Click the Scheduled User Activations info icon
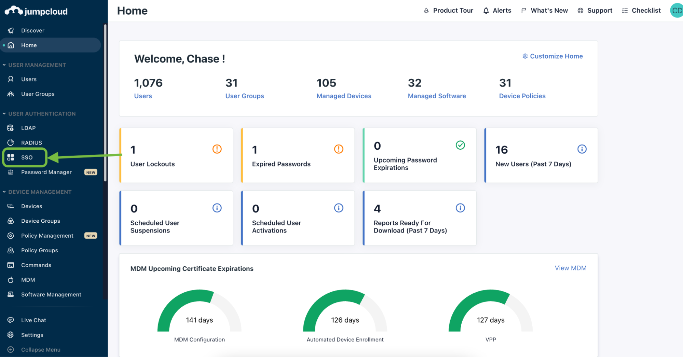The width and height of the screenshot is (683, 357). [x=339, y=208]
